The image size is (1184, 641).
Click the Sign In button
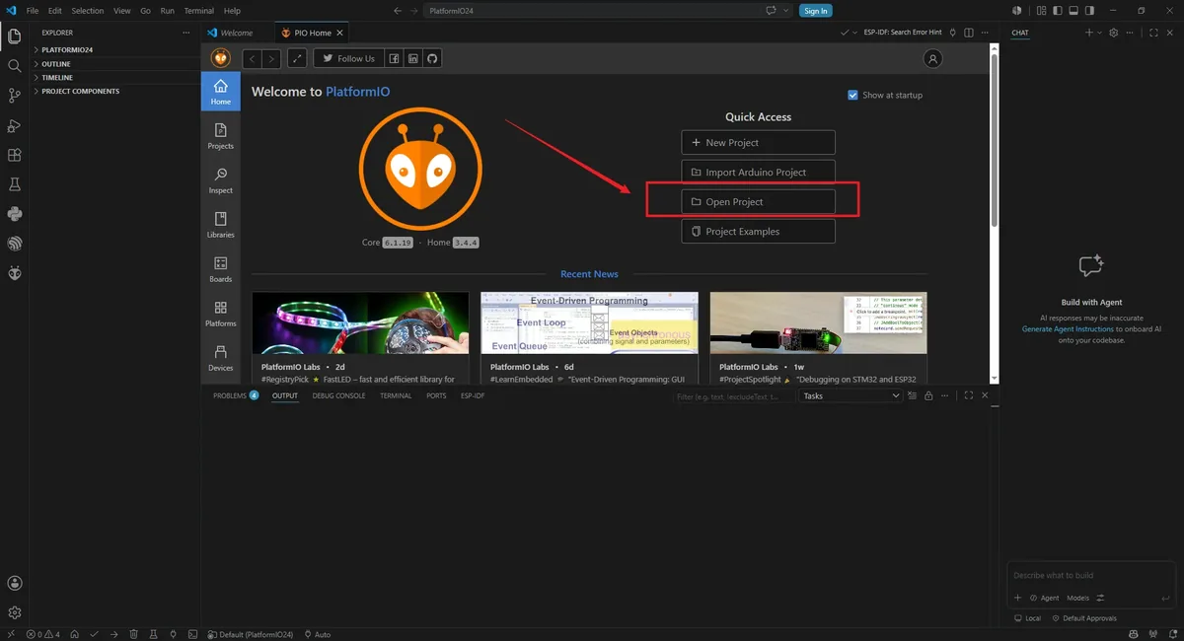pyautogui.click(x=815, y=11)
